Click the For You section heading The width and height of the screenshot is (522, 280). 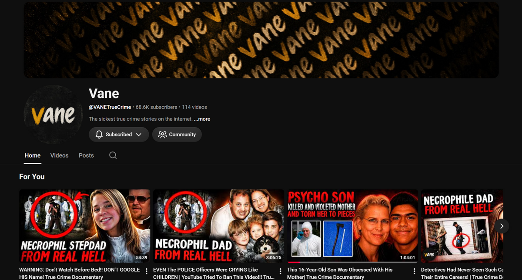click(x=32, y=177)
